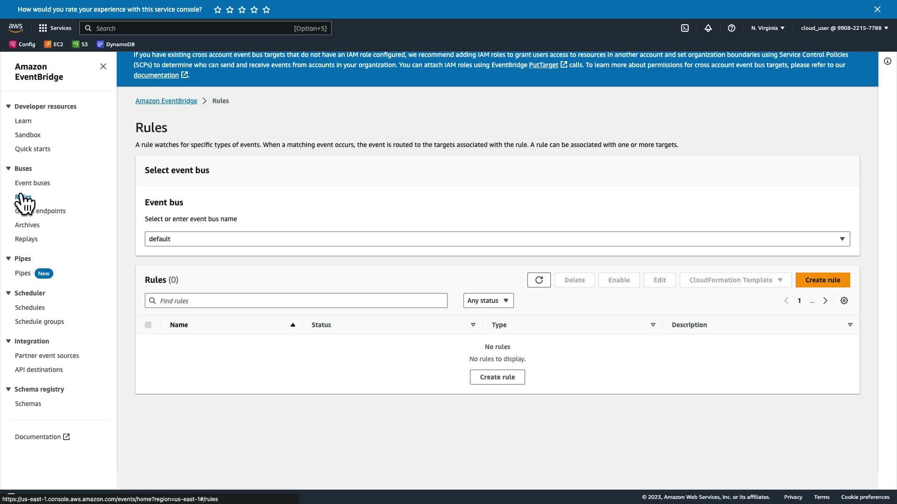This screenshot has width=897, height=504.
Task: Open the CloudShell terminal icon
Action: tap(685, 28)
